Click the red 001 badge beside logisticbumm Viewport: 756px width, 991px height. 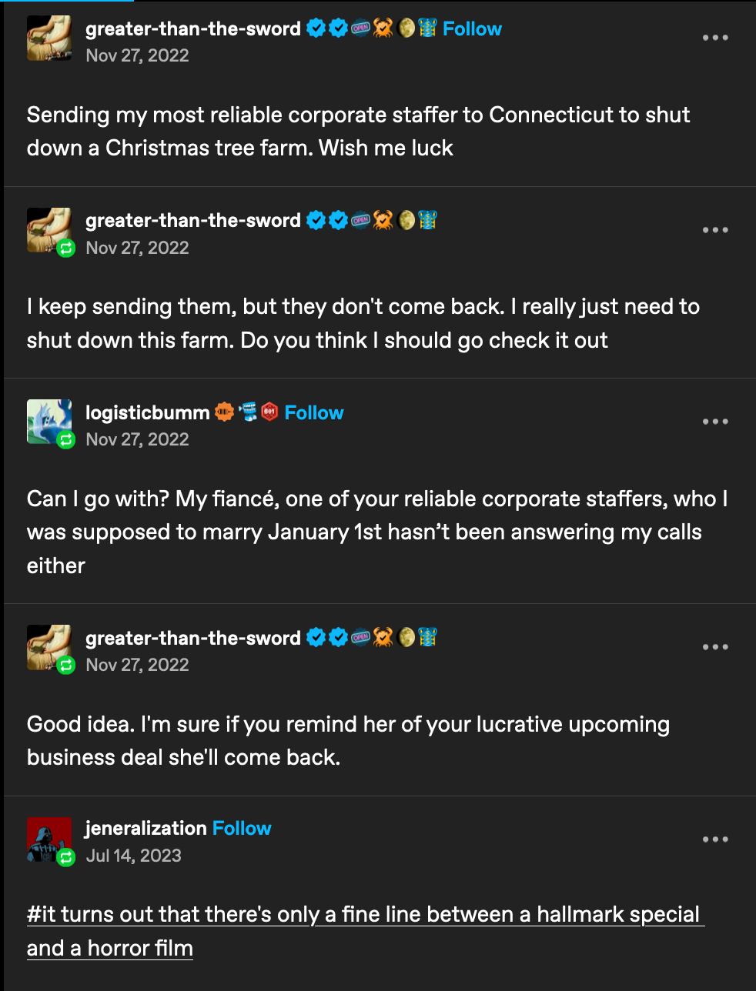point(269,412)
